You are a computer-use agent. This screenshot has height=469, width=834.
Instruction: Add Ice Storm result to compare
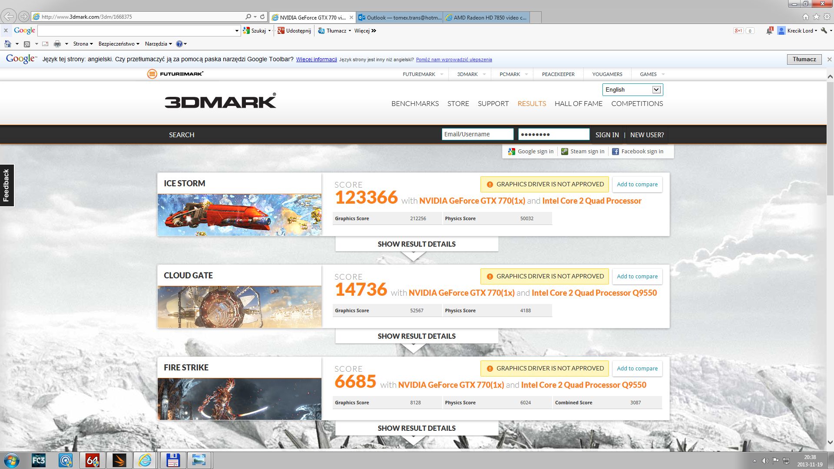pyautogui.click(x=637, y=185)
